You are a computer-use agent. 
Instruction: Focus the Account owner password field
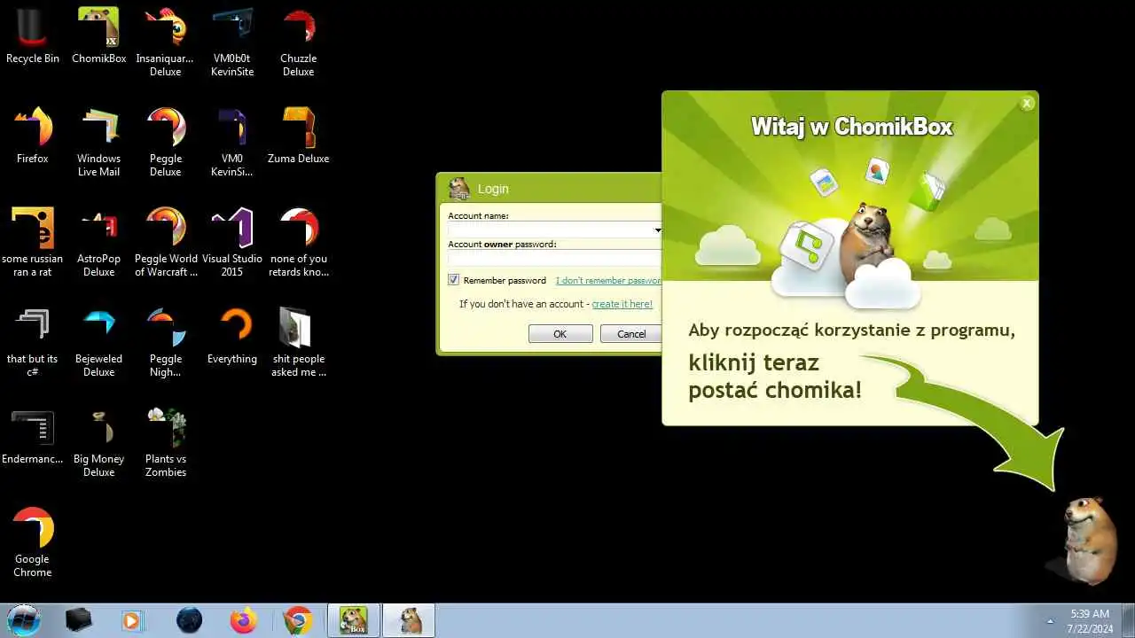coord(554,258)
